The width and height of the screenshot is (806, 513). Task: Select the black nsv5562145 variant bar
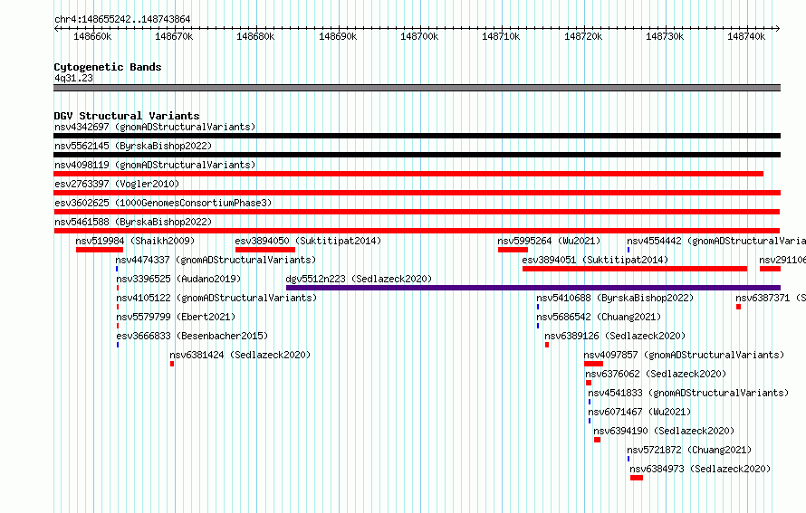(x=417, y=155)
